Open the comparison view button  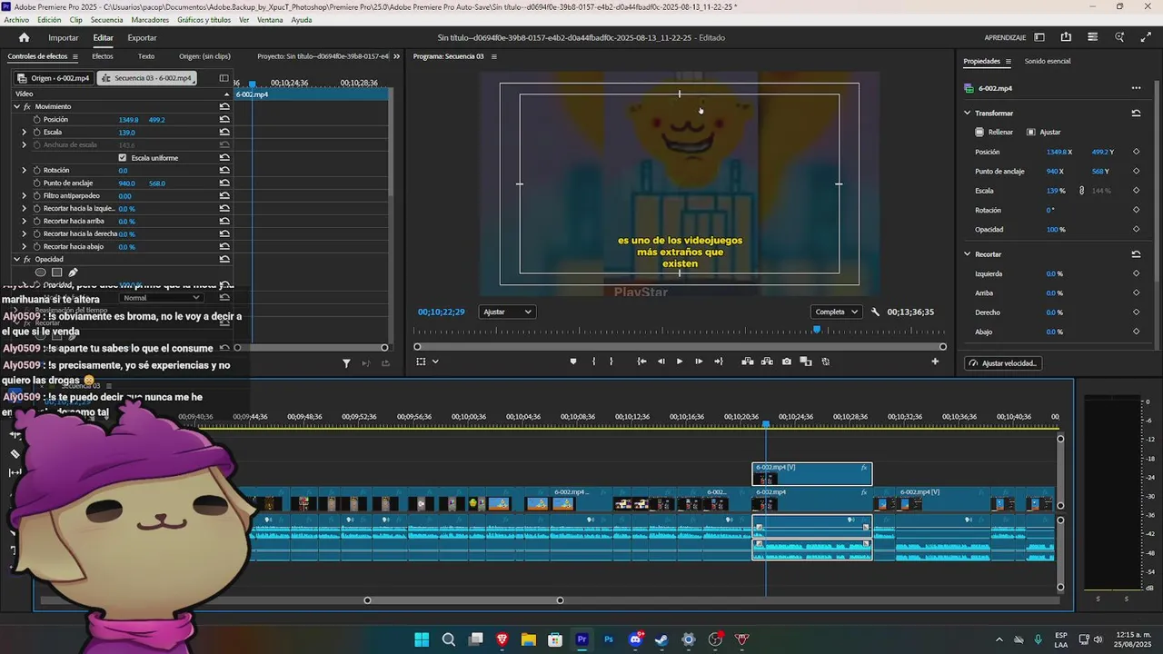pos(806,362)
